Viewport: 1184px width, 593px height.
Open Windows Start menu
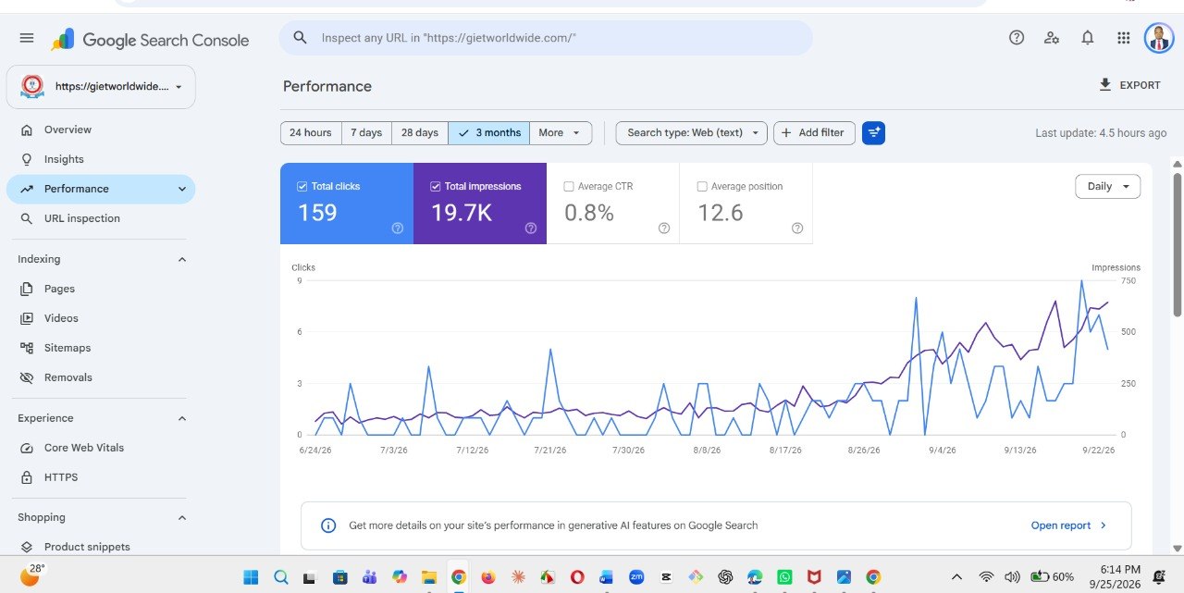tap(251, 577)
